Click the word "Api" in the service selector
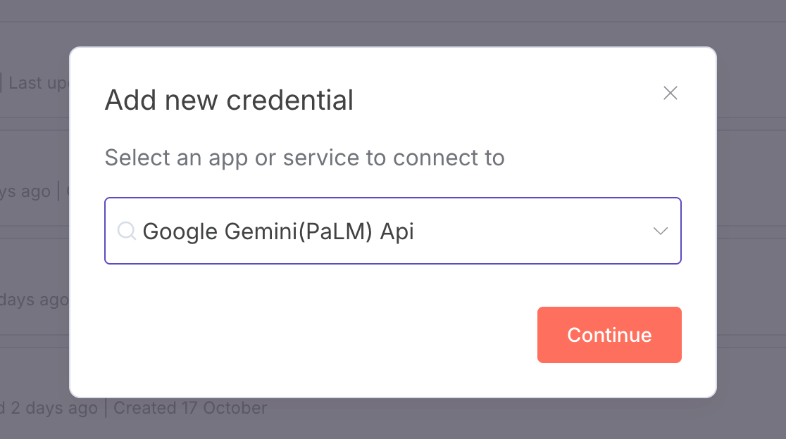This screenshot has height=439, width=786. (x=397, y=231)
